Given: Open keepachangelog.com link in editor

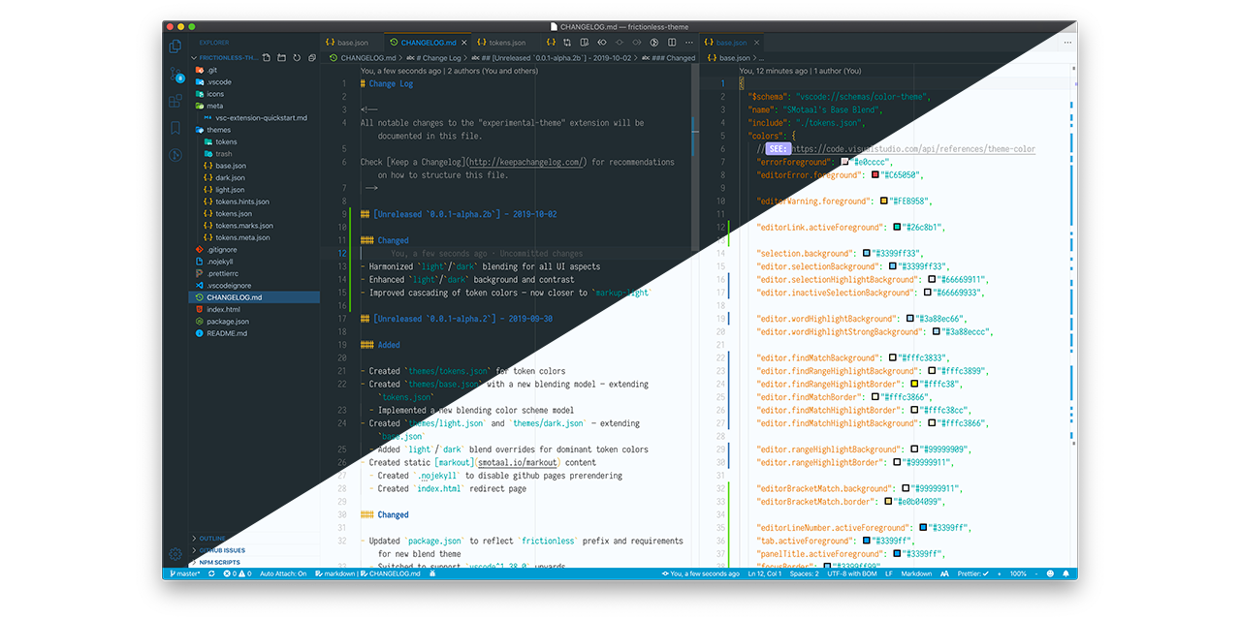Looking at the screenshot, I should [x=526, y=163].
